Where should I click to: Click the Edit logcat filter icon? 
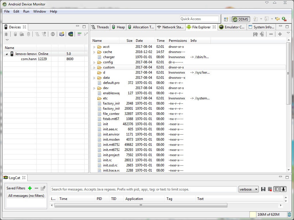point(43,188)
